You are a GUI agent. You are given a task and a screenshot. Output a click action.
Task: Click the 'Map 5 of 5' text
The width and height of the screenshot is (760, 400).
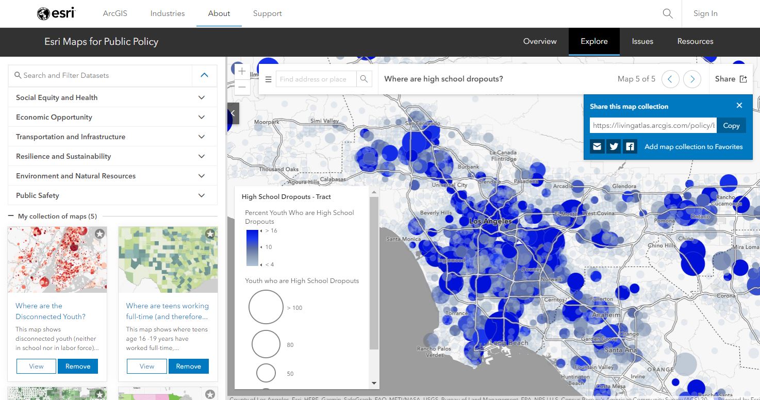tap(636, 79)
